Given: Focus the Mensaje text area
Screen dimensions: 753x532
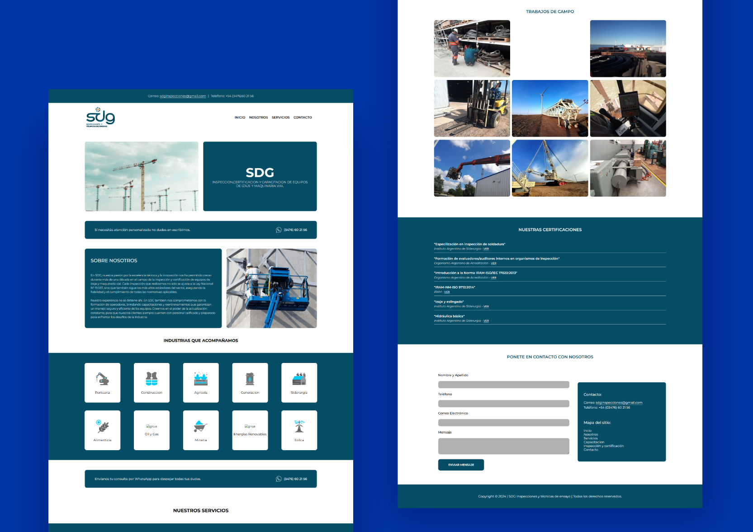Looking at the screenshot, I should pyautogui.click(x=503, y=446).
